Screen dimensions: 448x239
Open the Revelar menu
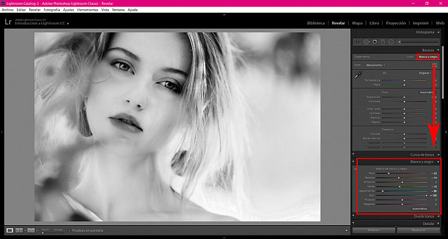click(x=35, y=10)
